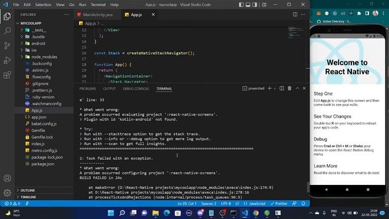Click Spaces: 2 indentation setting
The image size is (389, 219).
(208, 203)
